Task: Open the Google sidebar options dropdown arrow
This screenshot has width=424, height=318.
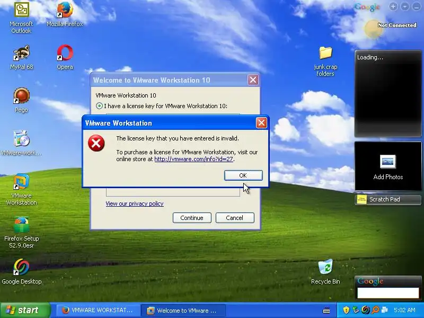Action: tap(404, 7)
